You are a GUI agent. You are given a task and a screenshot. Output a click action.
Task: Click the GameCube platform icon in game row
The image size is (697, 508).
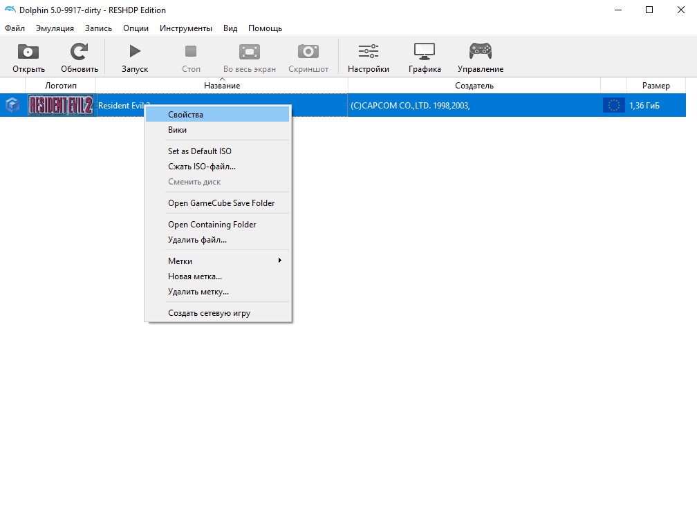(12, 105)
